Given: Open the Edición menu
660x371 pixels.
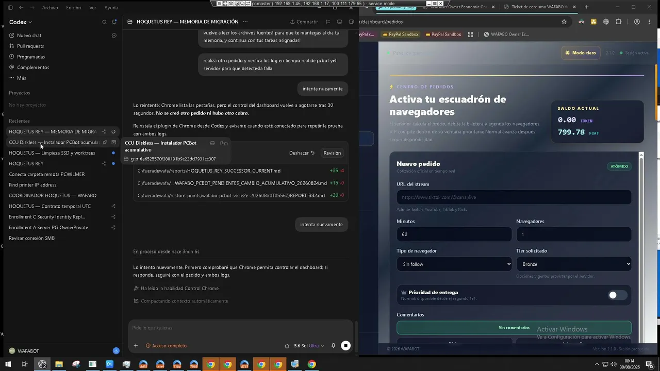Looking at the screenshot, I should (x=74, y=8).
